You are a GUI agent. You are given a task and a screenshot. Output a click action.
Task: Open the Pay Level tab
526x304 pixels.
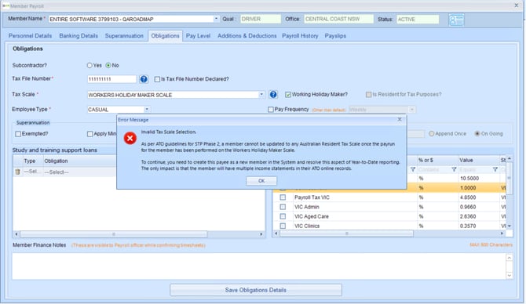click(x=199, y=36)
